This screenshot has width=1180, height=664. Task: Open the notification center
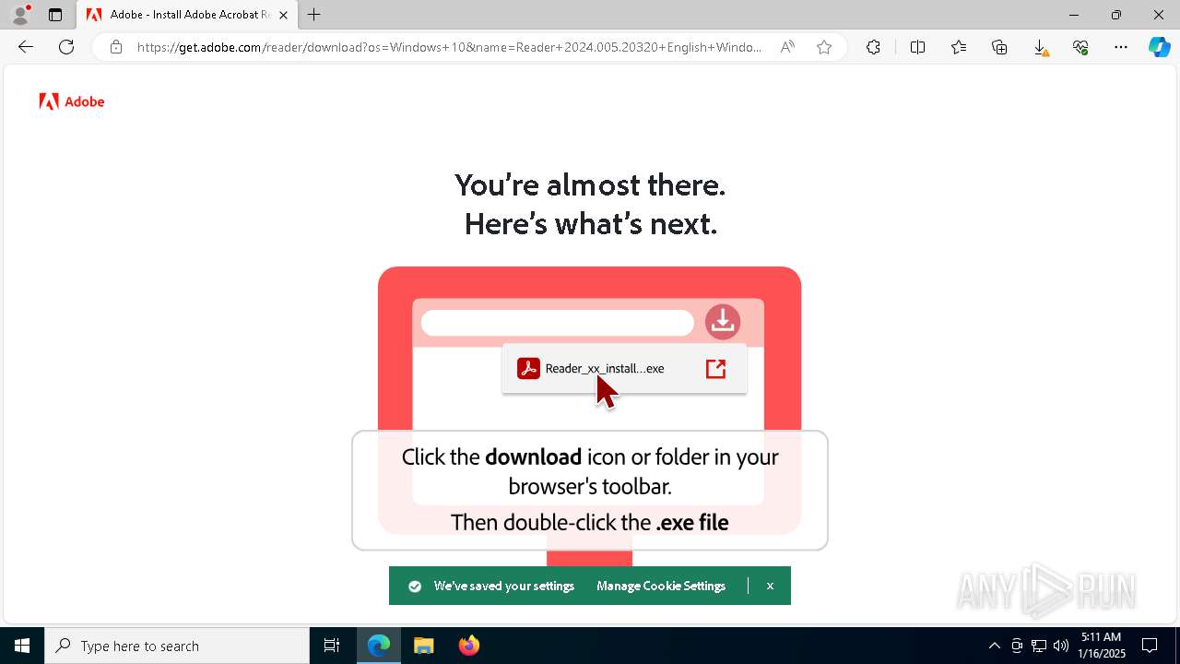tap(1150, 646)
